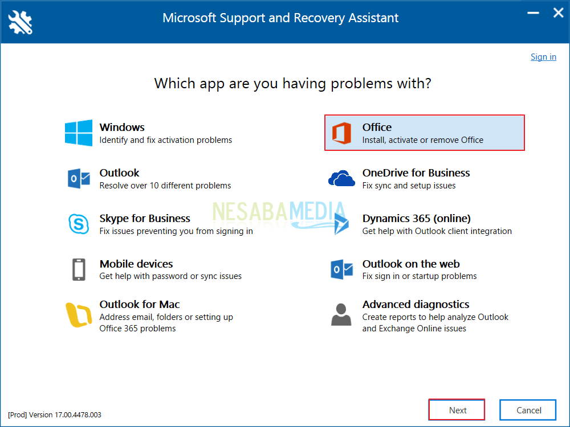
Task: Open the Sign in link
Action: (543, 57)
